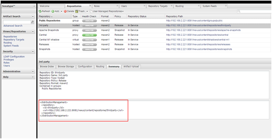Viewport: 272px width, 139px height.
Task: Open the Repository Targets sidebar link
Action: 14,40
